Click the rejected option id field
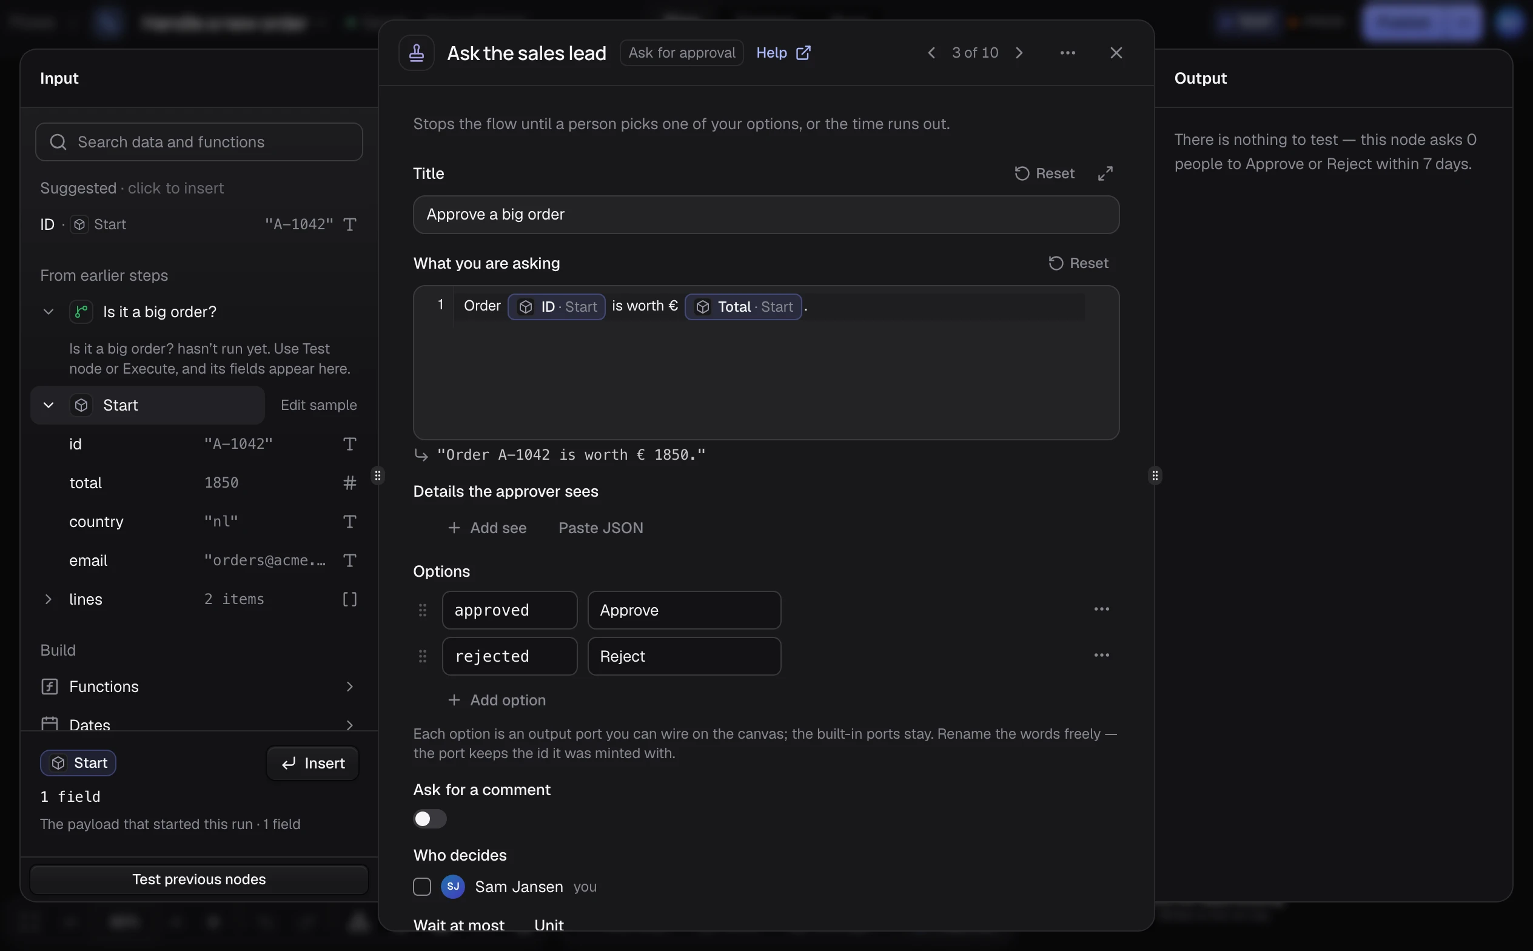Image resolution: width=1533 pixels, height=951 pixels. [x=509, y=656]
